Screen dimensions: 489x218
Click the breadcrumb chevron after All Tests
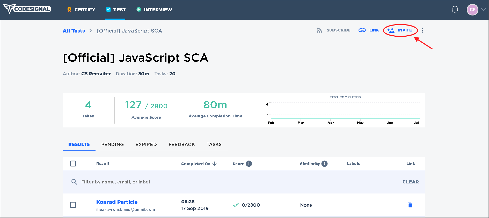[x=91, y=31]
